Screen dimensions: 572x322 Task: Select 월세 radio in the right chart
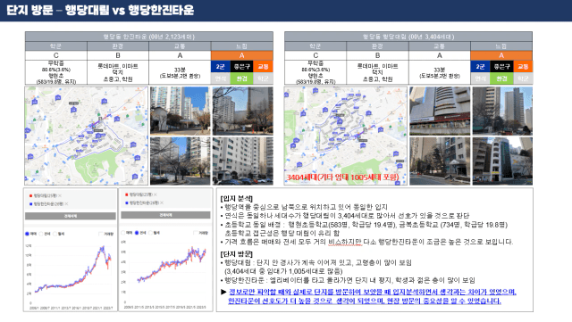point(151,233)
